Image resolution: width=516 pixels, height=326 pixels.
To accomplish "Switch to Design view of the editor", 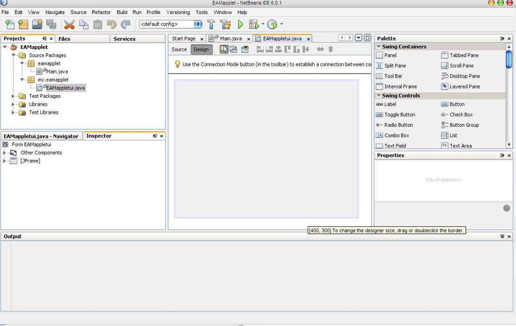I will pyautogui.click(x=201, y=49).
